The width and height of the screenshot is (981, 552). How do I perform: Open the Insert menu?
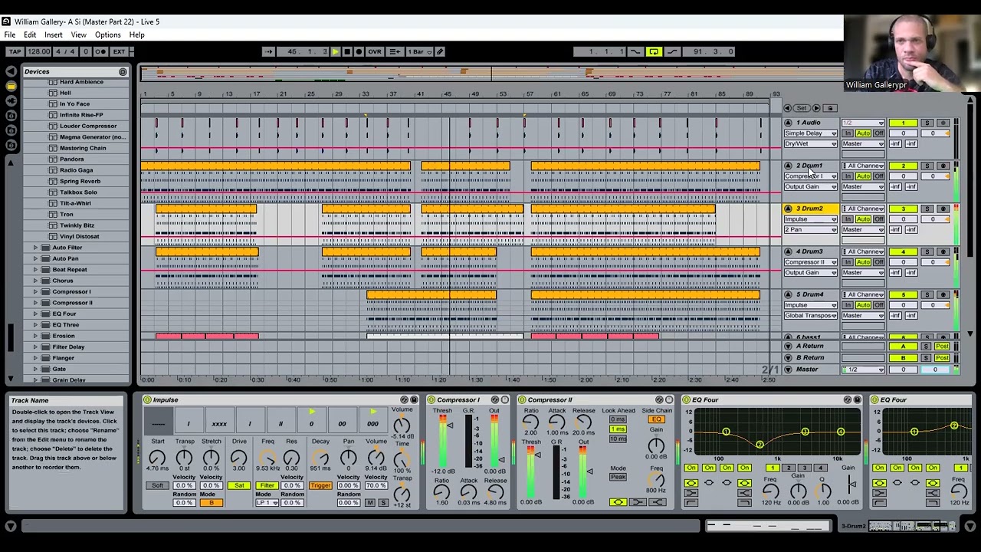coord(54,35)
